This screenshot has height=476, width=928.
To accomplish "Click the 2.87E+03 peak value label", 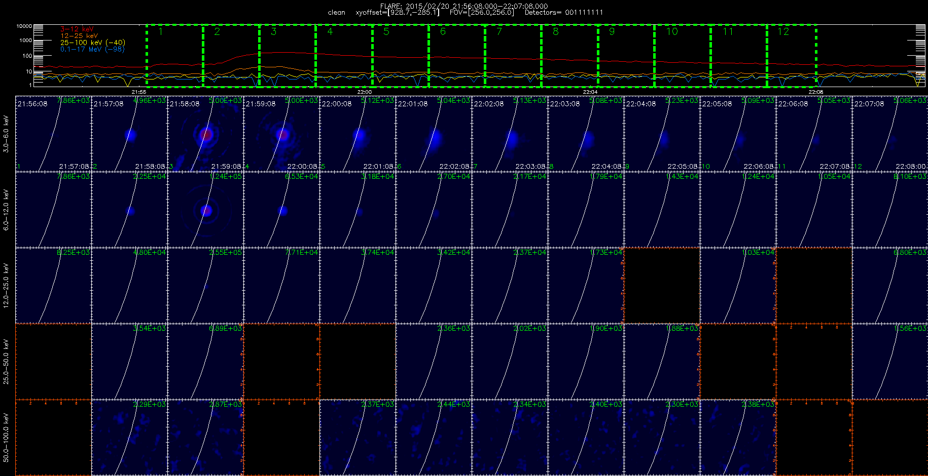I will (225, 405).
